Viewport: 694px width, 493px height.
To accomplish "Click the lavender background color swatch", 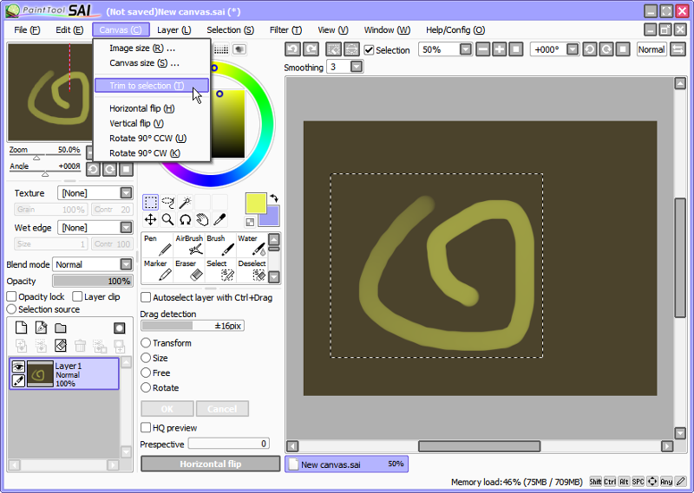I will coord(272,217).
